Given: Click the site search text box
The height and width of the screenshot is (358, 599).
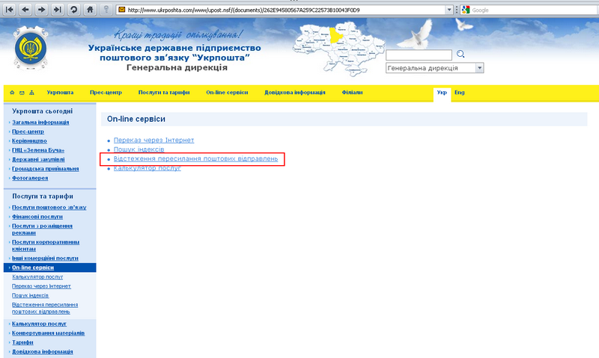Looking at the screenshot, I should pos(419,55).
